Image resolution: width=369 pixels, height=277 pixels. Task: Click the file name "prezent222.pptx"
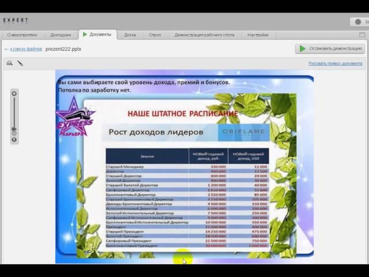[x=63, y=49]
